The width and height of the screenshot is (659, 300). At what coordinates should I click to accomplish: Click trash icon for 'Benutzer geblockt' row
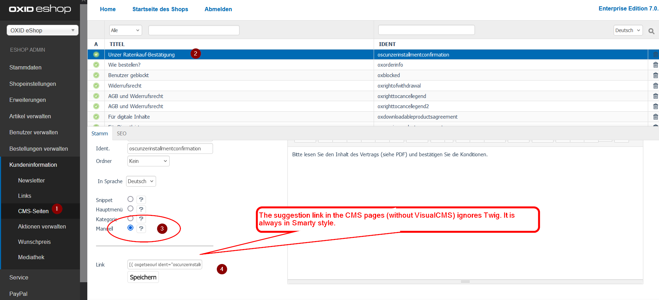coord(655,75)
